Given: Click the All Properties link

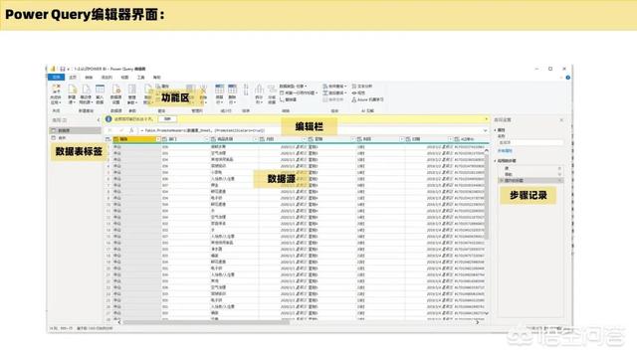Looking at the screenshot, I should [x=505, y=150].
